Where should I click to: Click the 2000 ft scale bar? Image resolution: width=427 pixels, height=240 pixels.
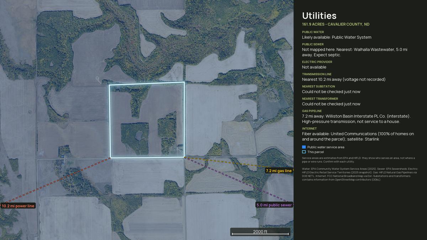[x=260, y=232]
